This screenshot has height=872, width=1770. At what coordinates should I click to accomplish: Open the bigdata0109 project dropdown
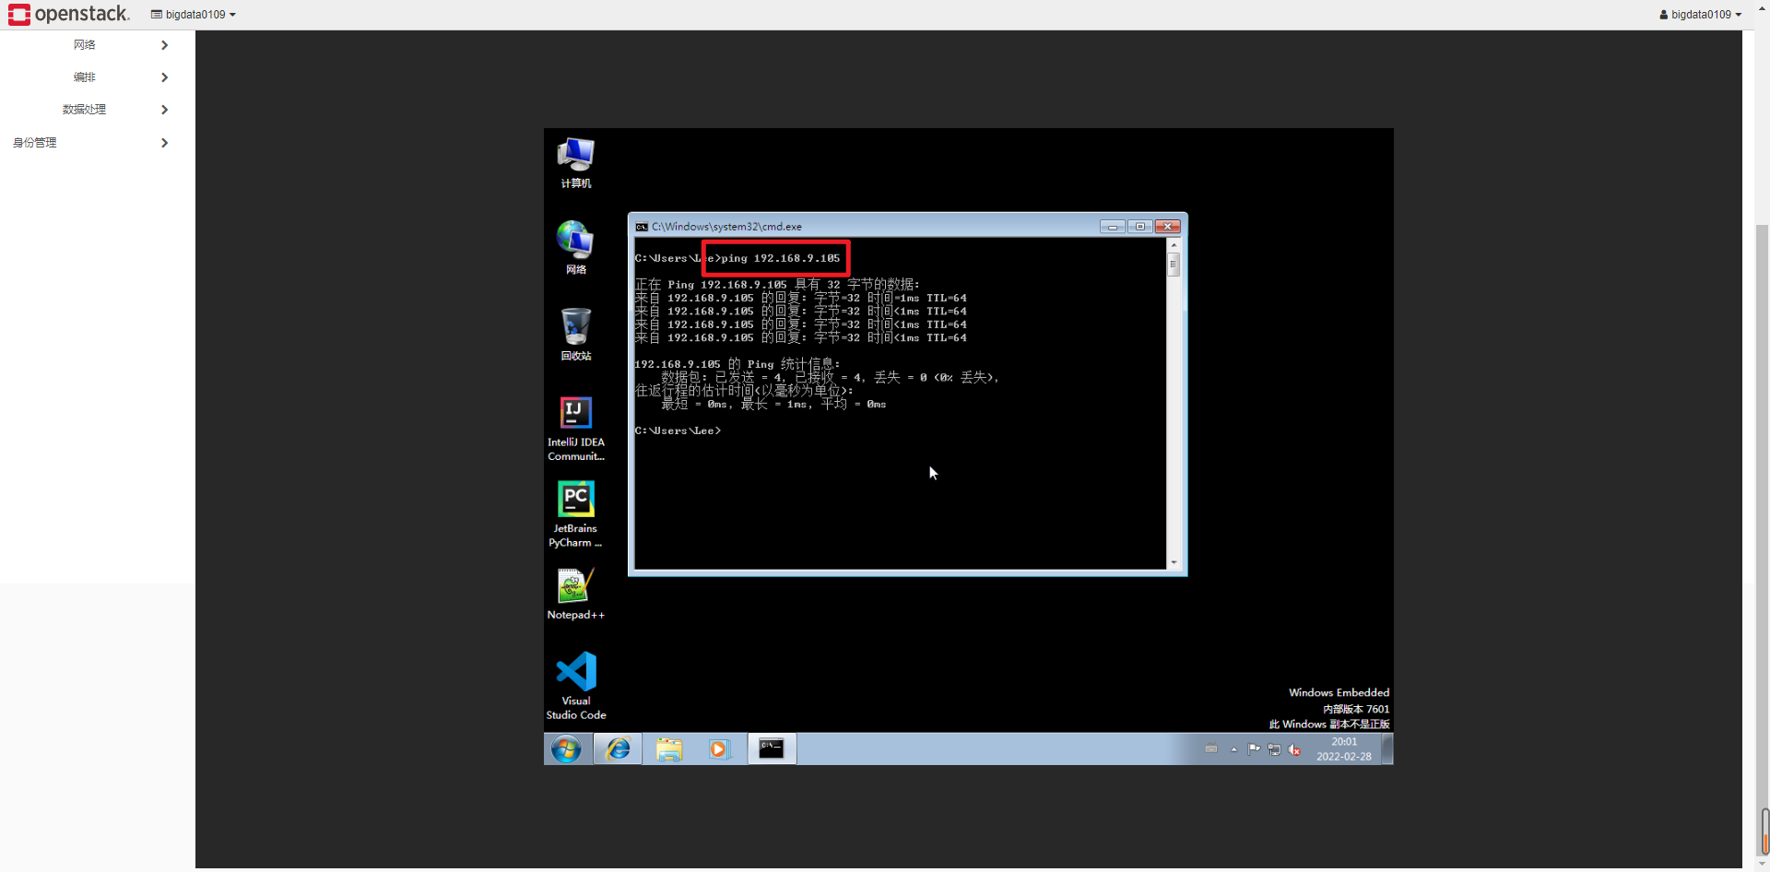tap(194, 15)
